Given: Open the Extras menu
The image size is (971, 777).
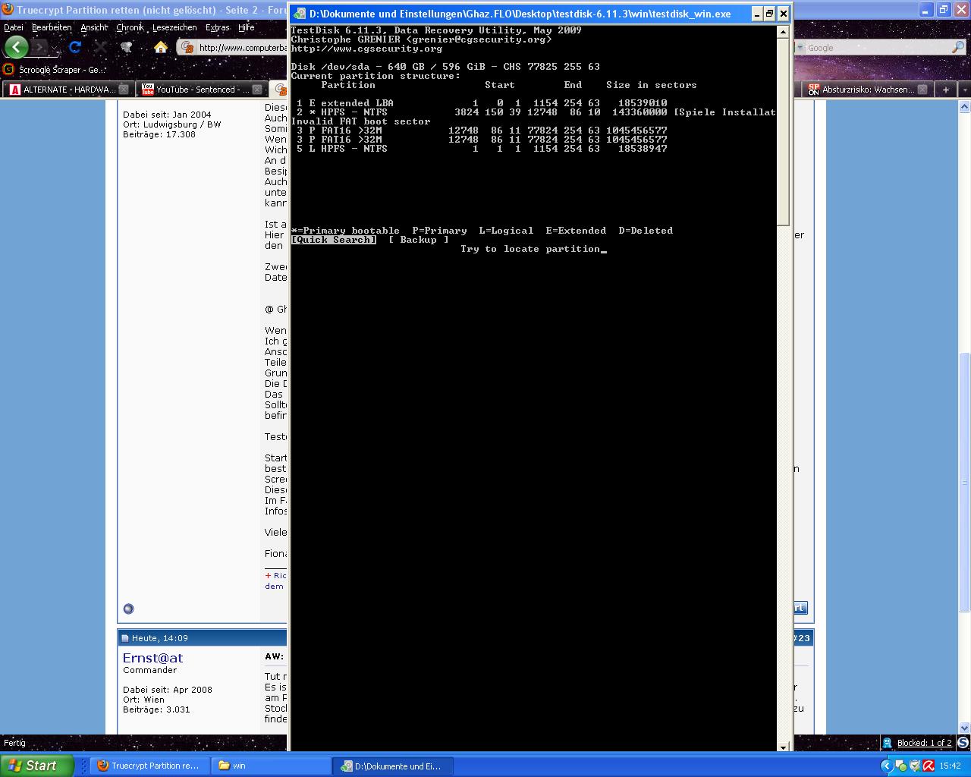Looking at the screenshot, I should [217, 27].
